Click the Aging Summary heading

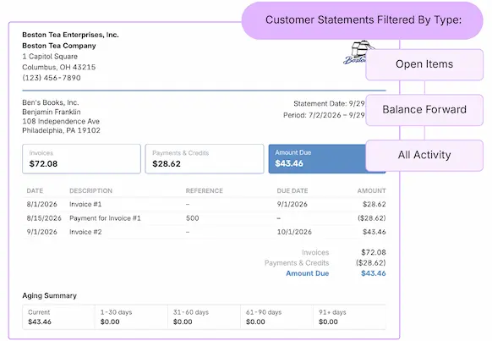[x=49, y=296]
